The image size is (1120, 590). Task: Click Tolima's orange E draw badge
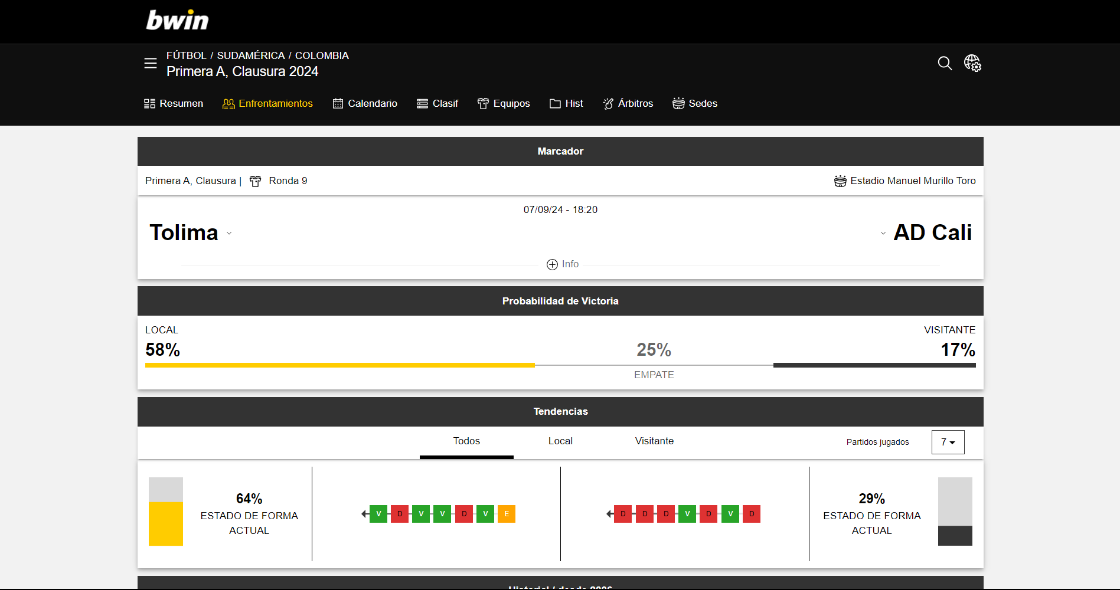(x=507, y=514)
